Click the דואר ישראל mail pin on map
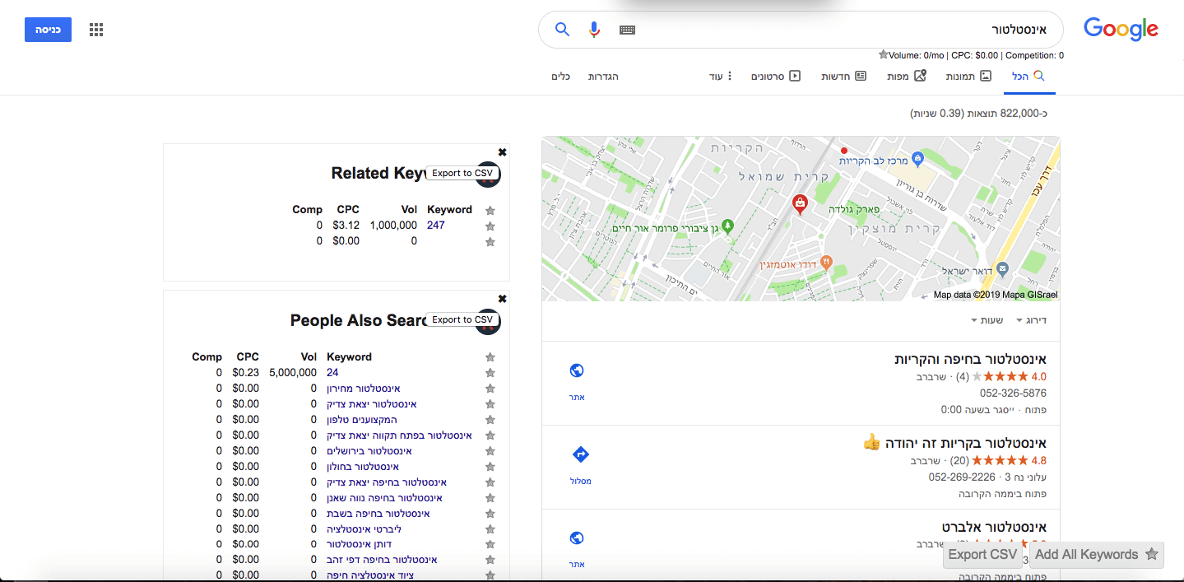The image size is (1184, 582). pyautogui.click(x=1002, y=269)
